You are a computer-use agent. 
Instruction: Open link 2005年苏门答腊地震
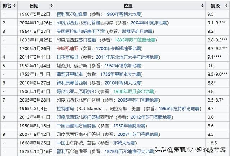click(138, 100)
